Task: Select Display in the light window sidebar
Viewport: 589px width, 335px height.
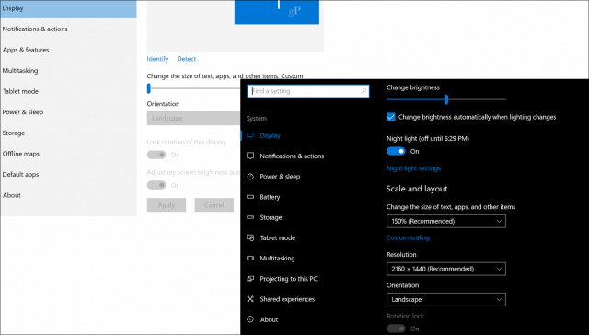Action: (68, 8)
